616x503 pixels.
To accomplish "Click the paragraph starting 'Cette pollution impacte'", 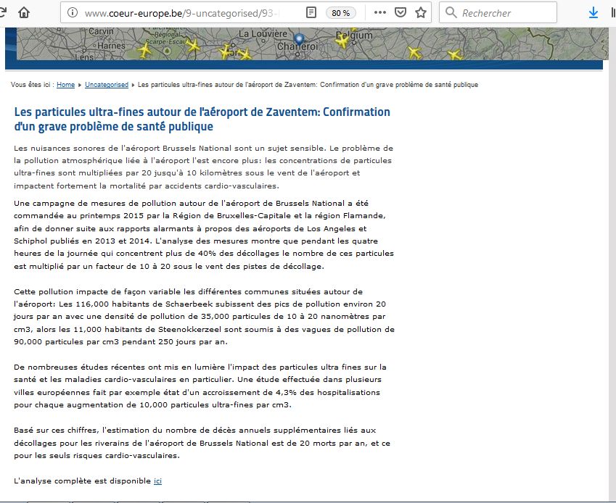I will [205, 317].
